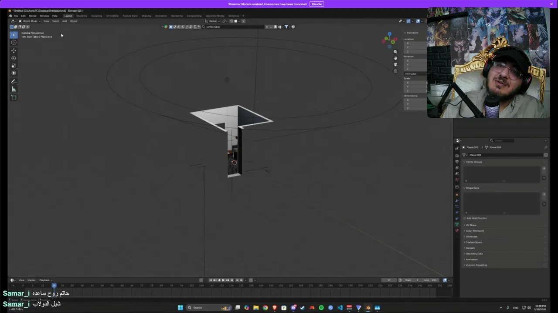Open the Modifiers wrench properties tab
Image resolution: width=558 pixels, height=313 pixels.
tap(457, 200)
